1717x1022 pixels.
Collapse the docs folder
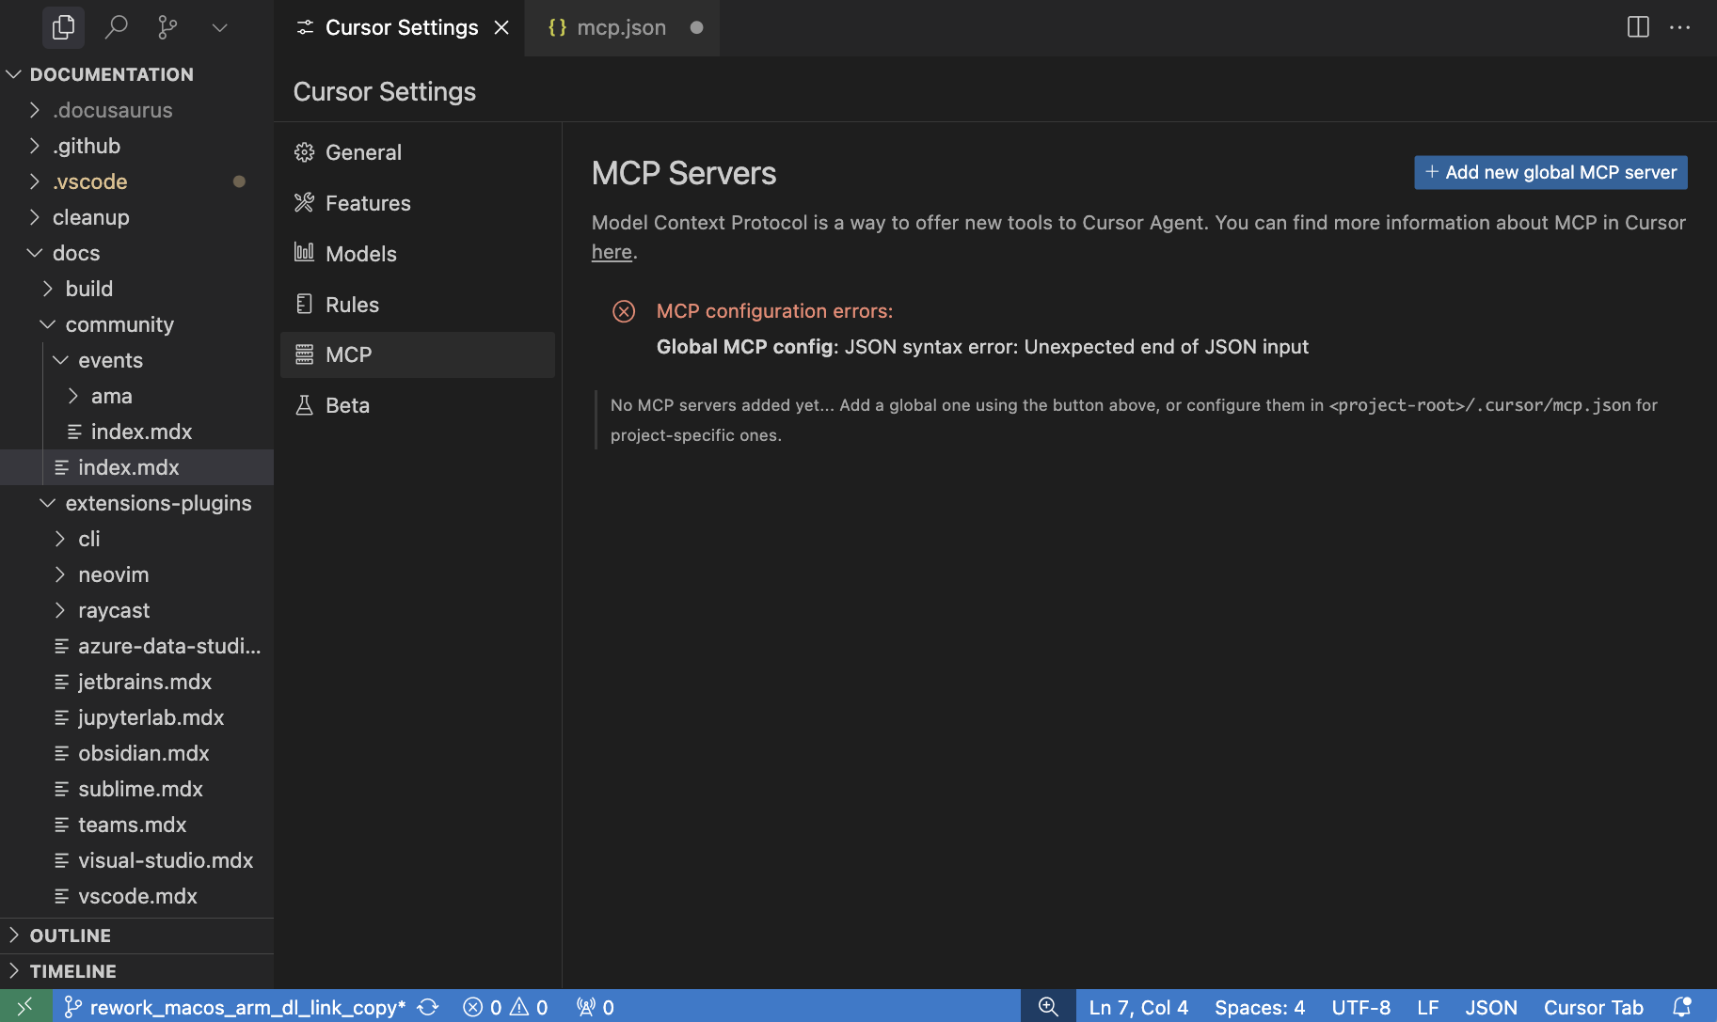pyautogui.click(x=137, y=253)
